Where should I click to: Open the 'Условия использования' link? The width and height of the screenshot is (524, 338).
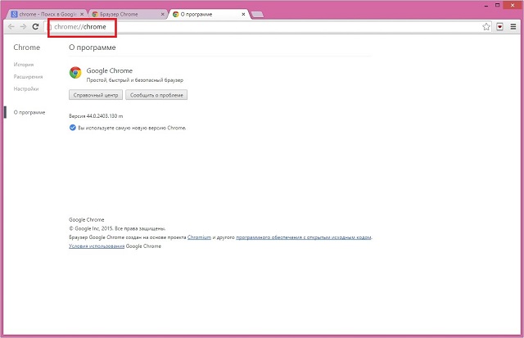pyautogui.click(x=97, y=246)
